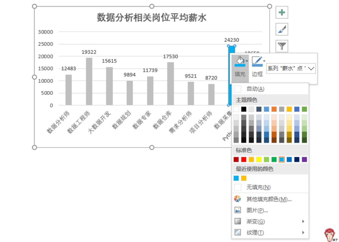Screen dimensions: 339x242
Task: Pick the yellow standard color
Action: 259,159
